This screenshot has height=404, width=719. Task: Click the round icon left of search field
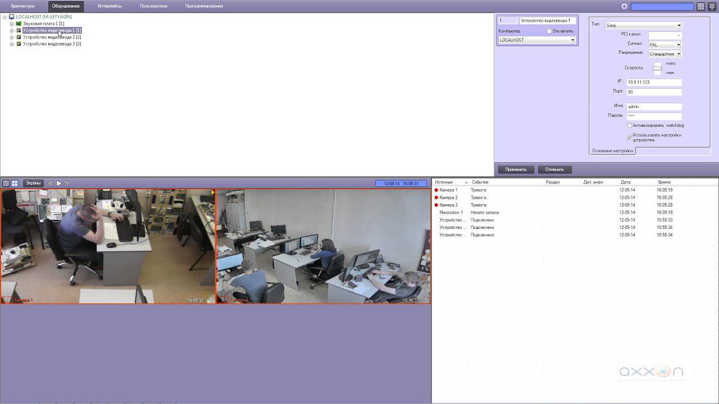click(624, 6)
